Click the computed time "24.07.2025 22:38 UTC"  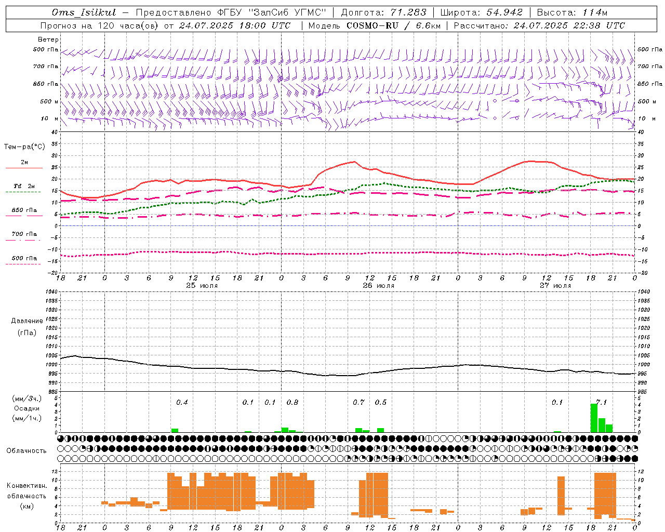click(x=569, y=25)
